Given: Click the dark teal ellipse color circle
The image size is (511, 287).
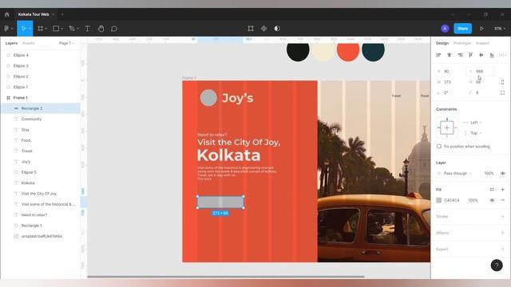Looking at the screenshot, I should pyautogui.click(x=373, y=51).
